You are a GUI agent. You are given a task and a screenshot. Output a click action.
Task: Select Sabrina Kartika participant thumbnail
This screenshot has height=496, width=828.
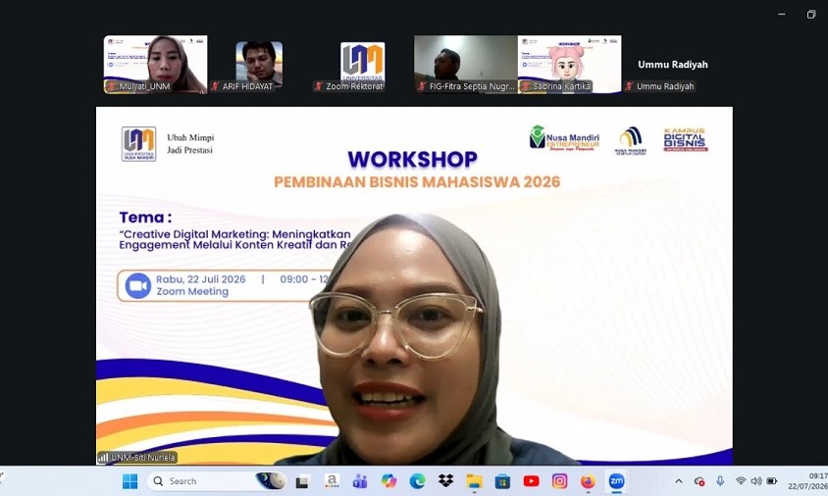pos(569,65)
